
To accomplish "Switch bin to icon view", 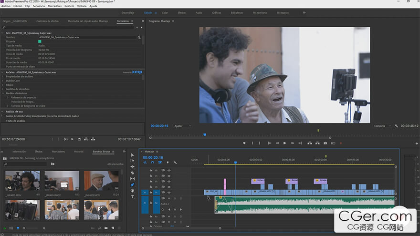I will [x=18, y=228].
